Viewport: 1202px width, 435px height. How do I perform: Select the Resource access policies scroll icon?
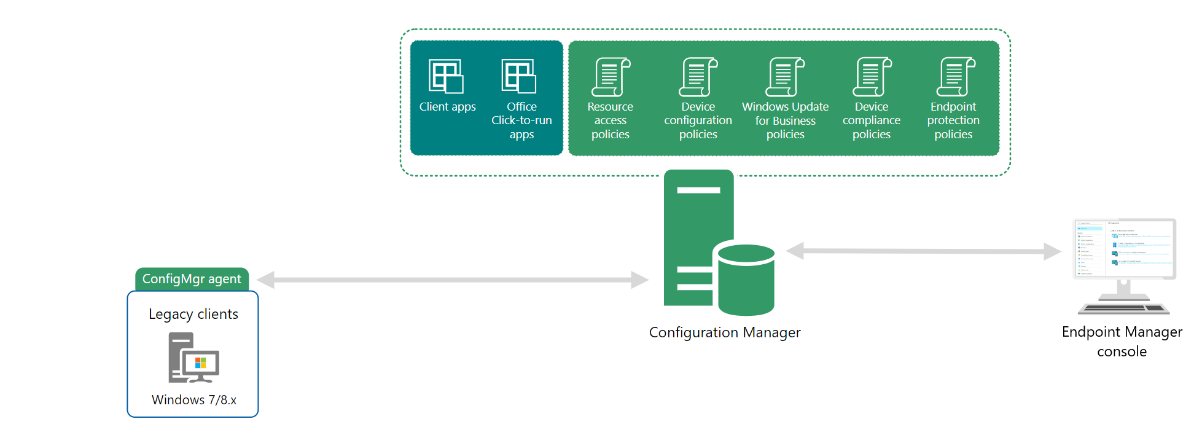point(611,77)
